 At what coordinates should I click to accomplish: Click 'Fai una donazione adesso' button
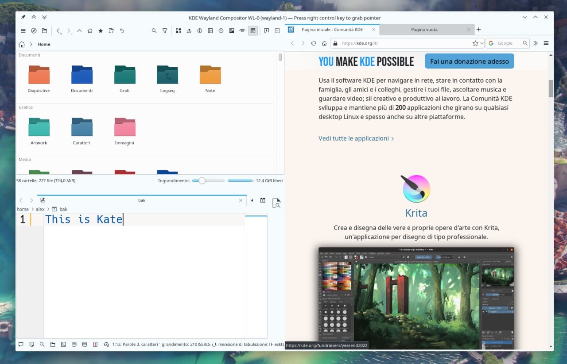[x=470, y=61]
